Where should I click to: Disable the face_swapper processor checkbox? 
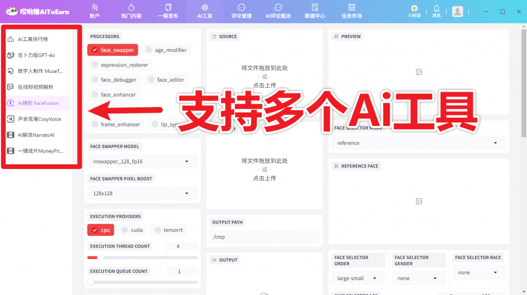tap(95, 50)
